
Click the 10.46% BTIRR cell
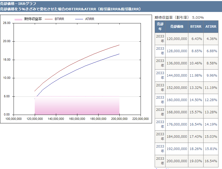click(x=196, y=63)
